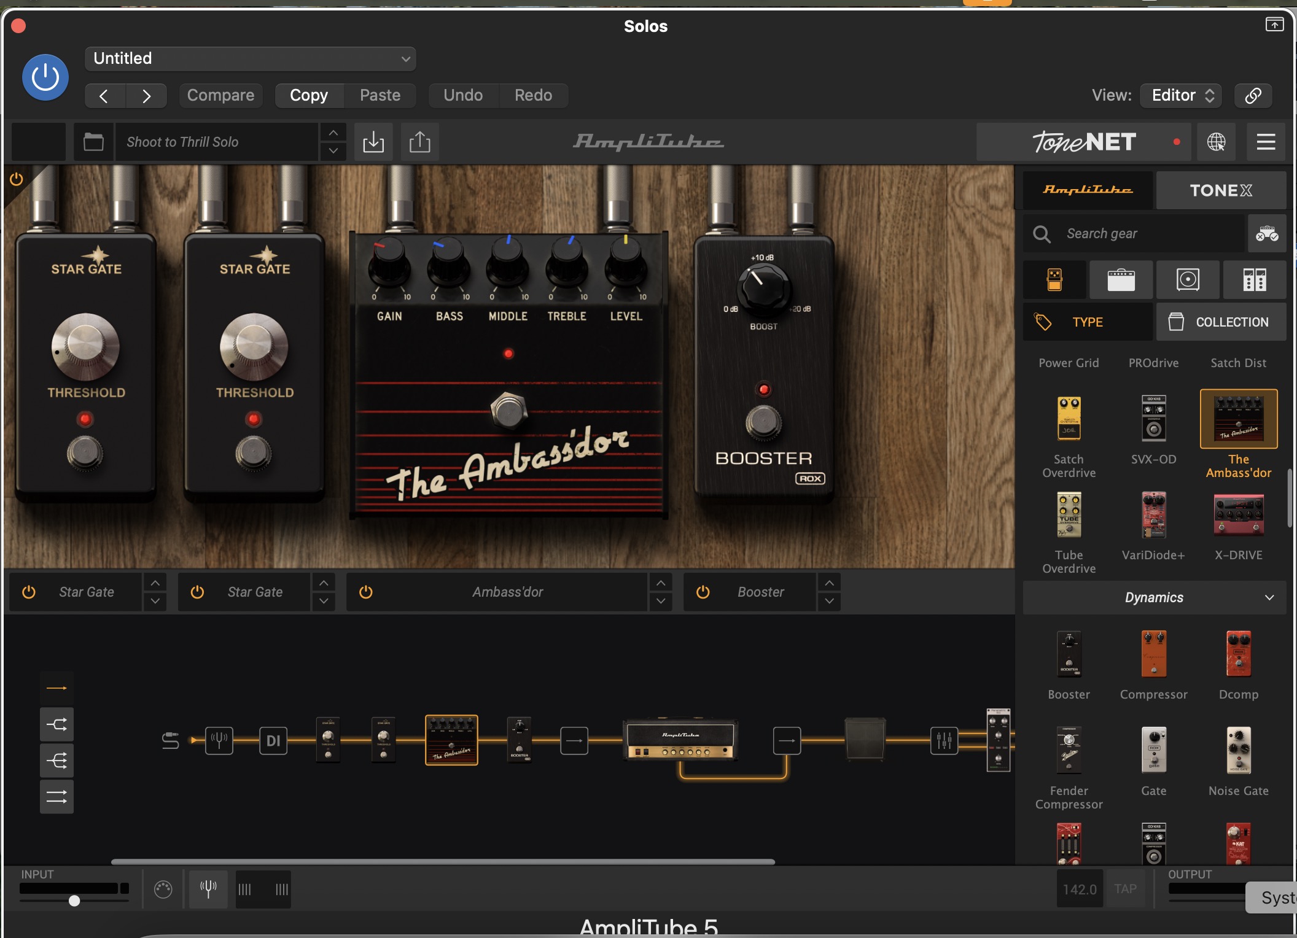Open the custom shop gear icon
The width and height of the screenshot is (1297, 938).
[1267, 234]
